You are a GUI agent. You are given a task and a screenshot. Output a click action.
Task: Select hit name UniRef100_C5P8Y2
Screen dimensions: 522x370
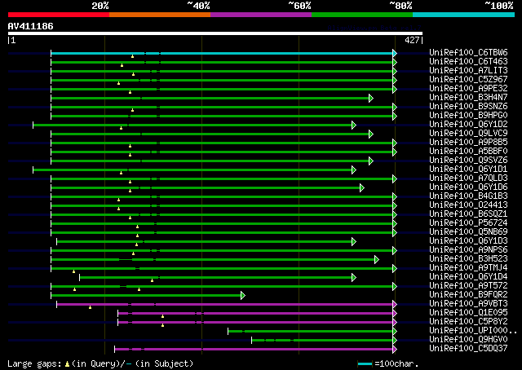pos(468,322)
